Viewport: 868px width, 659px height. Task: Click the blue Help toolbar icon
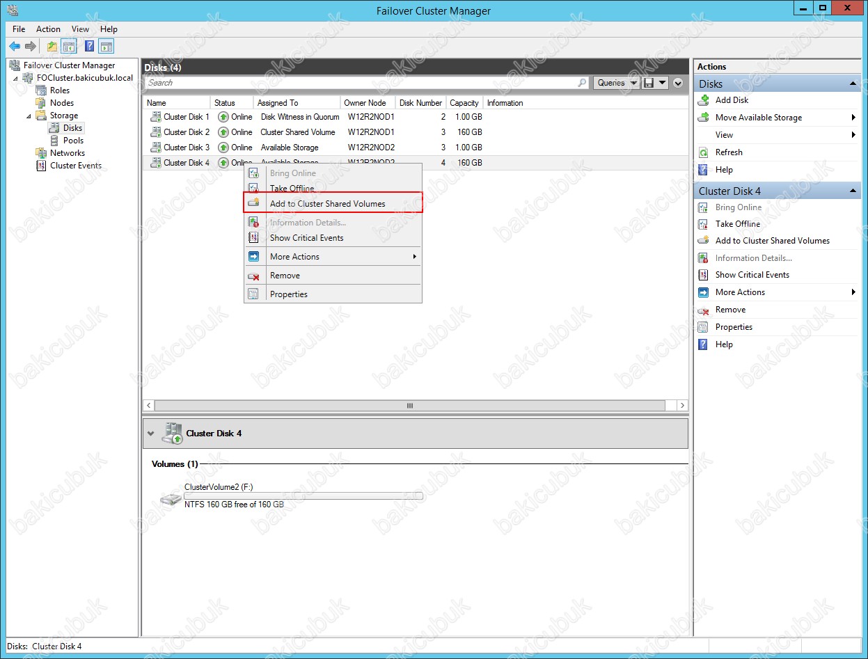pyautogui.click(x=90, y=47)
